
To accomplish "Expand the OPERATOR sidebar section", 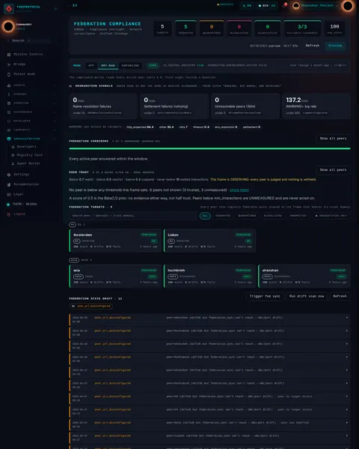I will click(31, 103).
